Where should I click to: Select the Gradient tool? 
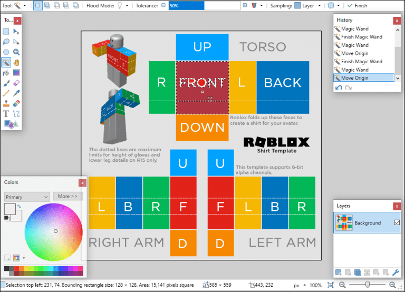(16, 73)
